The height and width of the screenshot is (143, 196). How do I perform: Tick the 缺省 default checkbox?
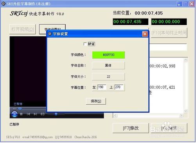tap(85, 44)
